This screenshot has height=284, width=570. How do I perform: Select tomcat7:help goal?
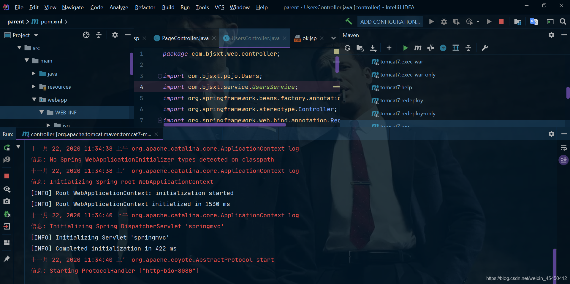[396, 87]
